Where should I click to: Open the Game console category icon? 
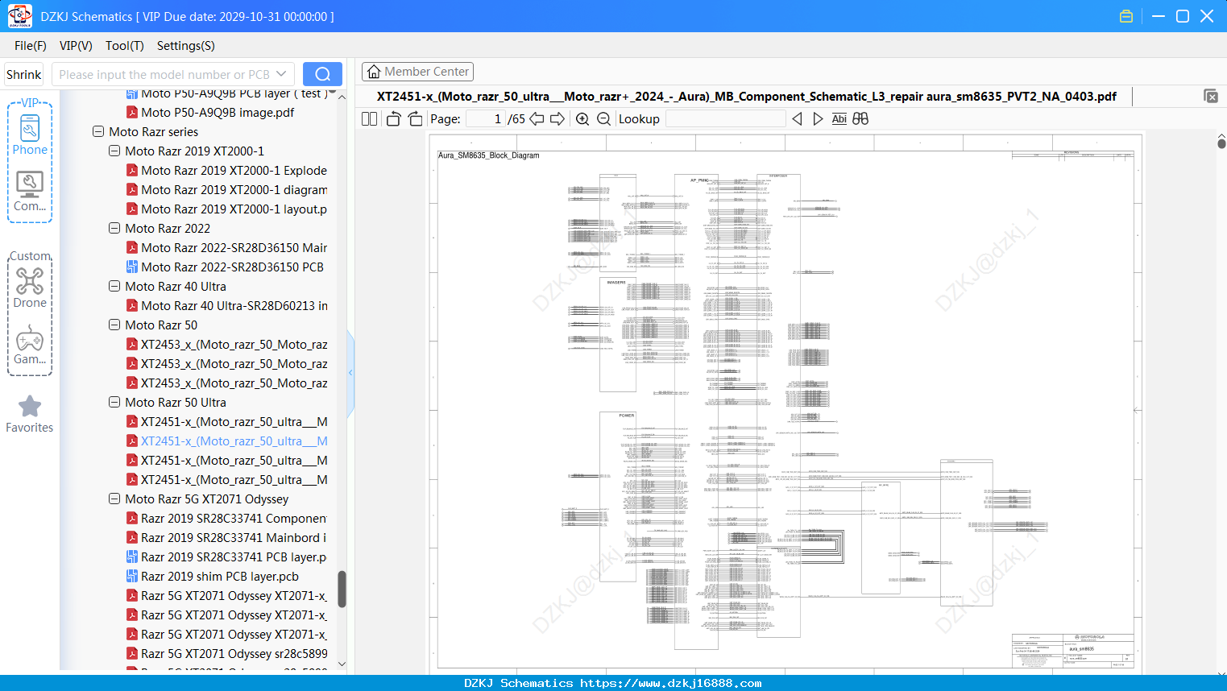coord(30,345)
